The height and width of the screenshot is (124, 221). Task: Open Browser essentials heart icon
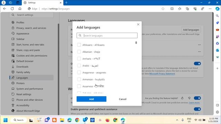click(x=195, y=9)
